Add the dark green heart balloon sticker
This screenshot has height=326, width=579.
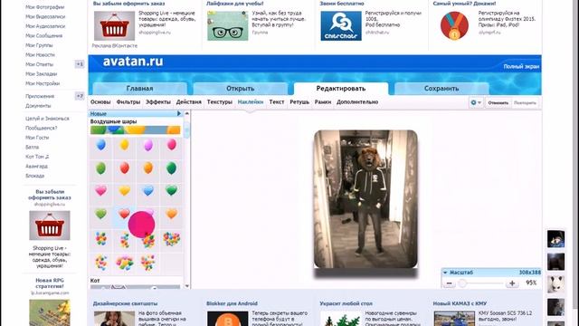pyautogui.click(x=171, y=190)
